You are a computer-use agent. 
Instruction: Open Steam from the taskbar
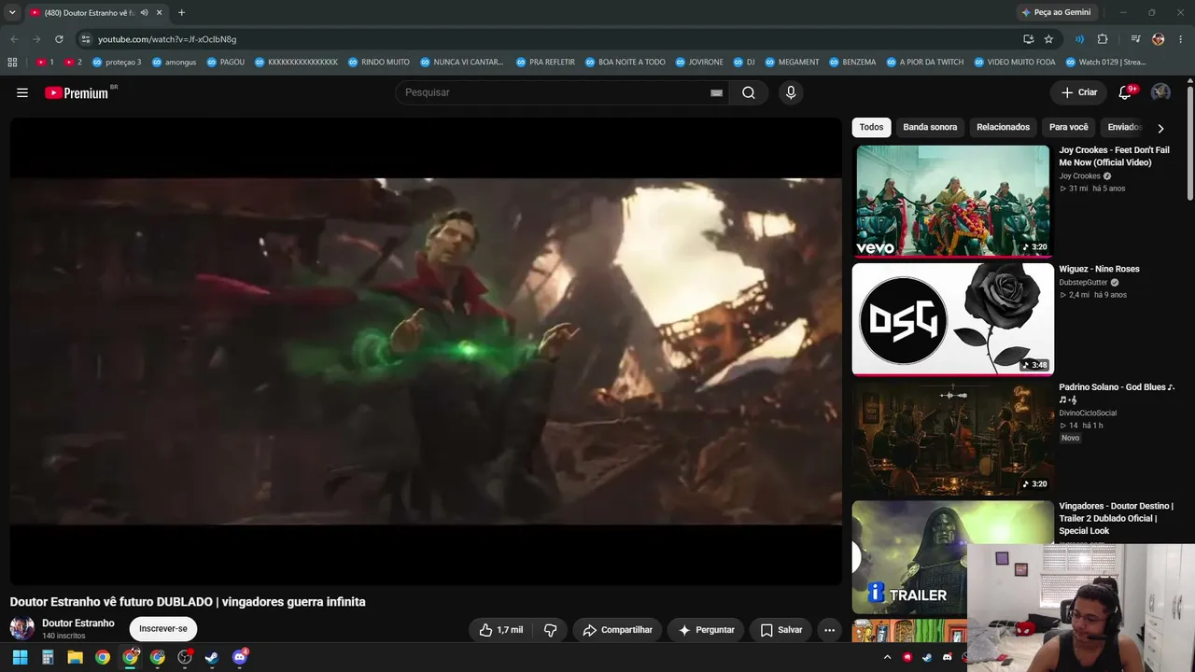pyautogui.click(x=212, y=657)
